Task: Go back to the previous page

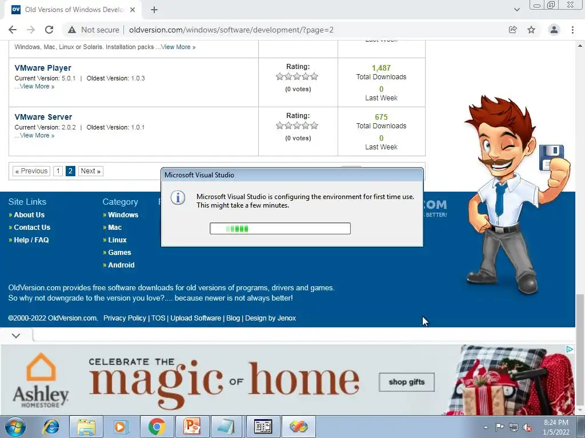Action: (x=13, y=30)
